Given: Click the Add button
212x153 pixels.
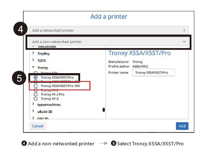Looking at the screenshot, I should click(182, 126).
